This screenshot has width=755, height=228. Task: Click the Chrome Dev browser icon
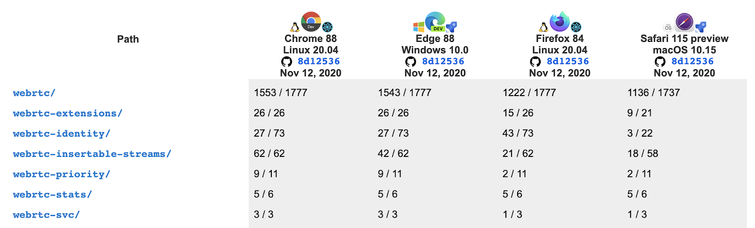click(x=311, y=22)
